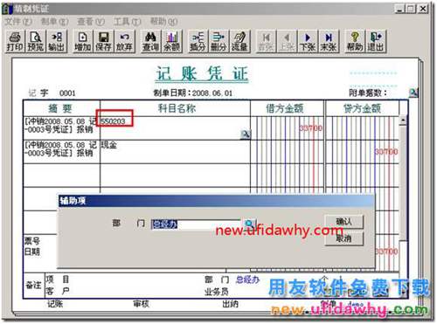Click first row summary 冲销2008.05.08 text
Image resolution: width=437 pixels, height=324 pixels.
pos(60,125)
